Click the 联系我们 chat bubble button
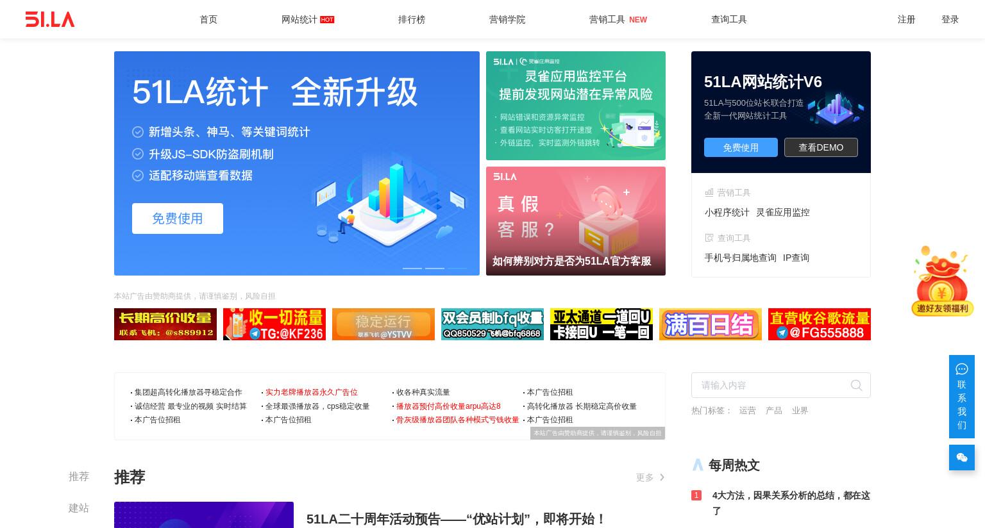 pyautogui.click(x=962, y=397)
